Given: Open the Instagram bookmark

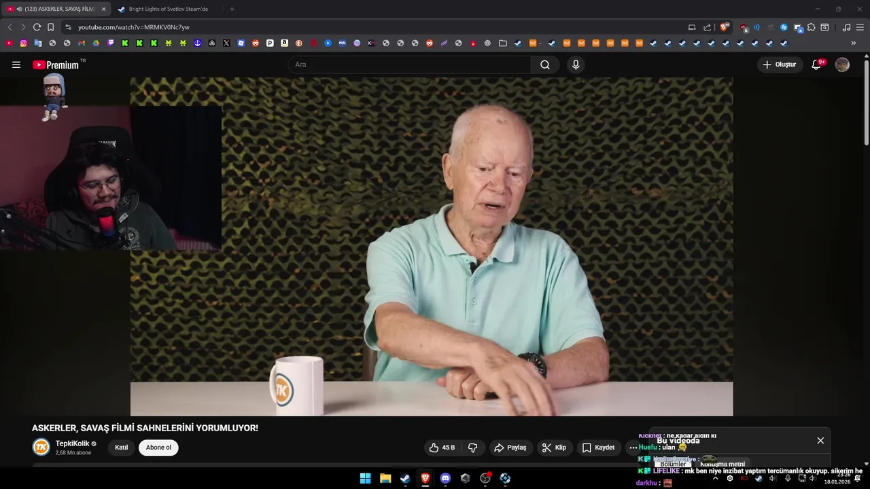Looking at the screenshot, I should [x=23, y=43].
